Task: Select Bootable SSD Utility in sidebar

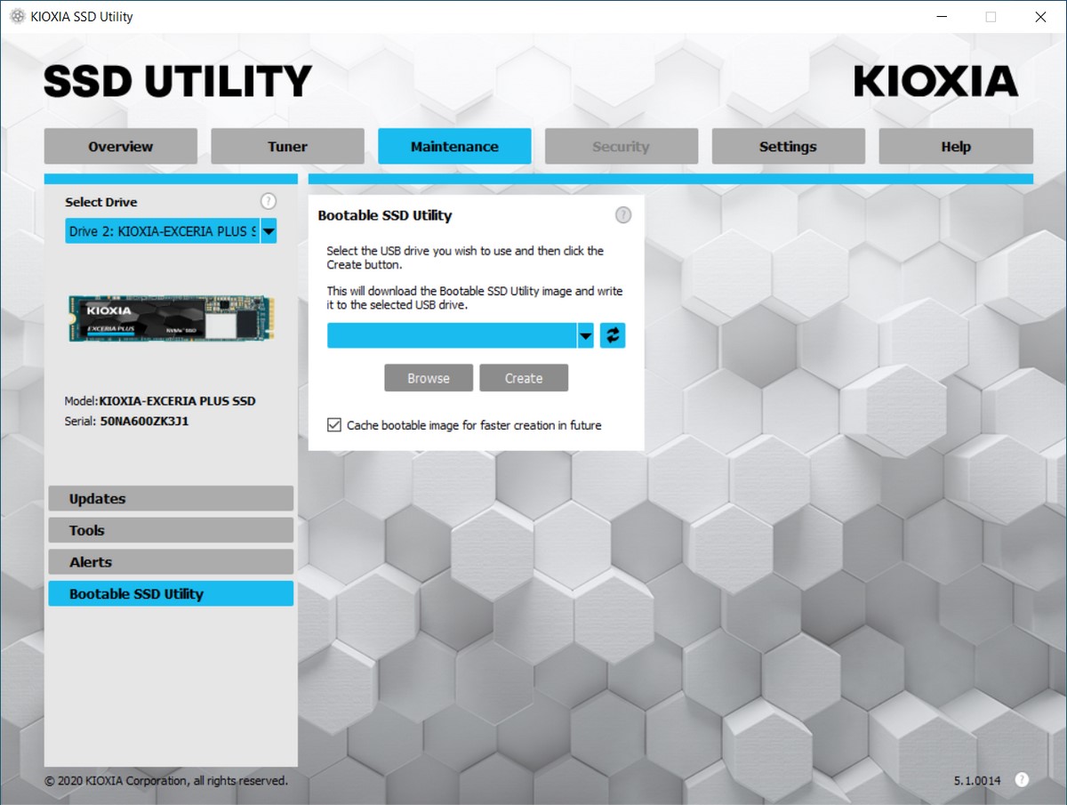Action: tap(171, 594)
